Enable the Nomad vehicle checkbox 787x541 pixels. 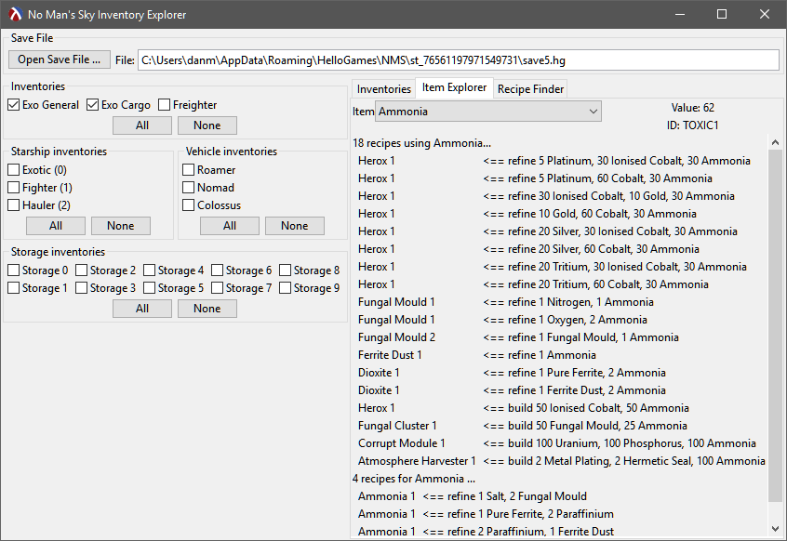pos(188,188)
